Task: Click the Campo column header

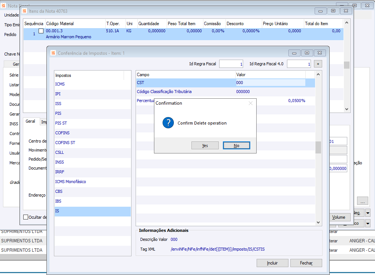Action: tap(185, 75)
